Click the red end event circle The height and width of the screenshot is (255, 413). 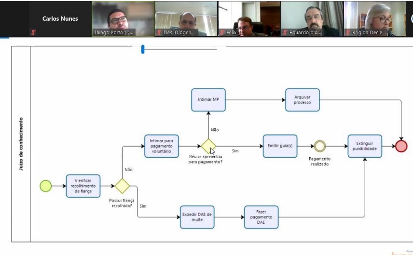[x=401, y=146]
